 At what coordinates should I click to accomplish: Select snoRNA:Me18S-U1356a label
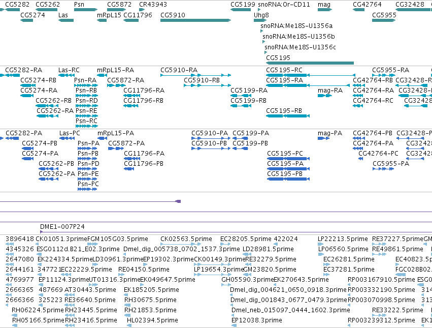pos(296,26)
